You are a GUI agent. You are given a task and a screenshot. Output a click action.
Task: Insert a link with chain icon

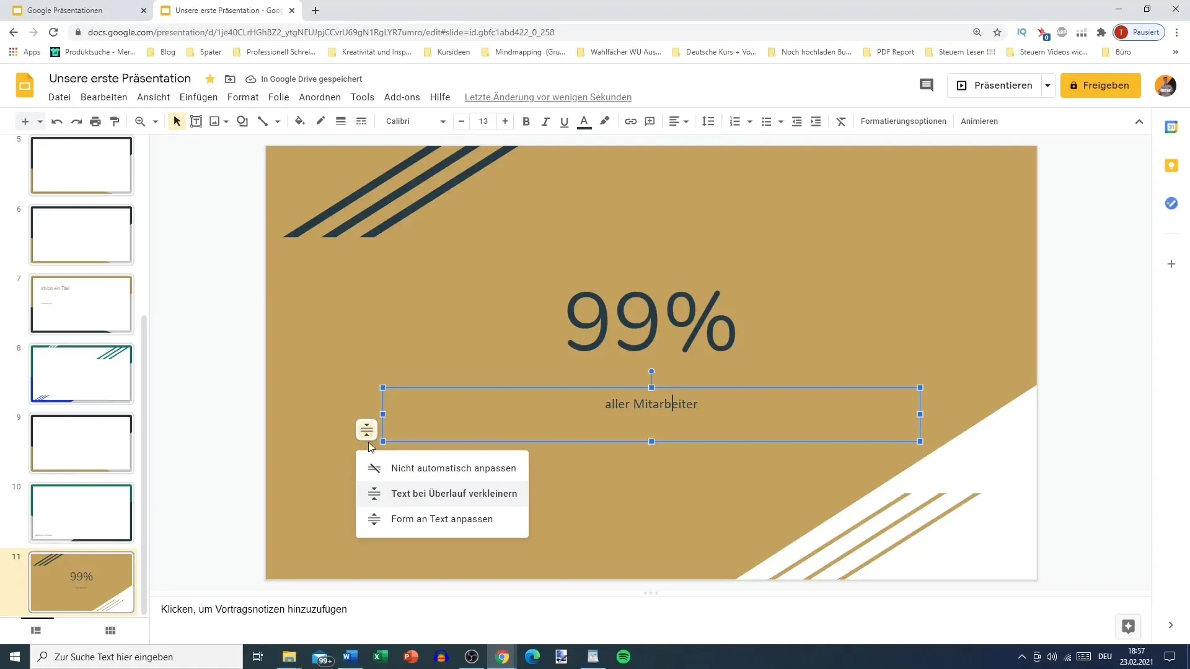(x=630, y=121)
